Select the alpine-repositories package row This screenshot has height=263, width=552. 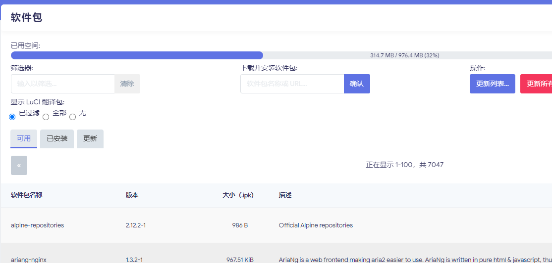tap(38, 225)
